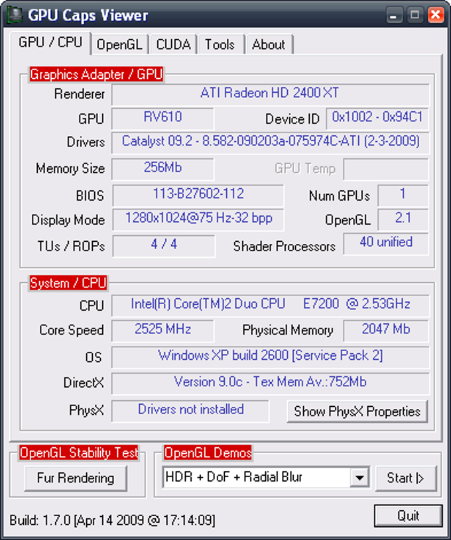
Task: Click the System / CPU group heading
Action: coord(68,283)
